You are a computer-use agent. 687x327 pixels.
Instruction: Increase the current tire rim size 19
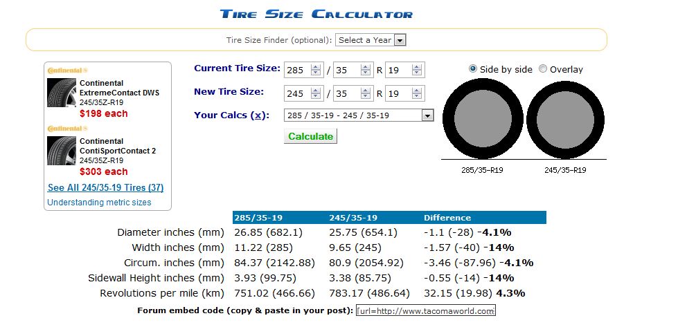point(416,66)
